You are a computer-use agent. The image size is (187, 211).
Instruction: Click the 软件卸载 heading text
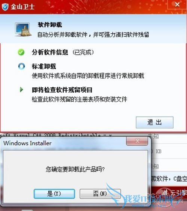pos(50,25)
